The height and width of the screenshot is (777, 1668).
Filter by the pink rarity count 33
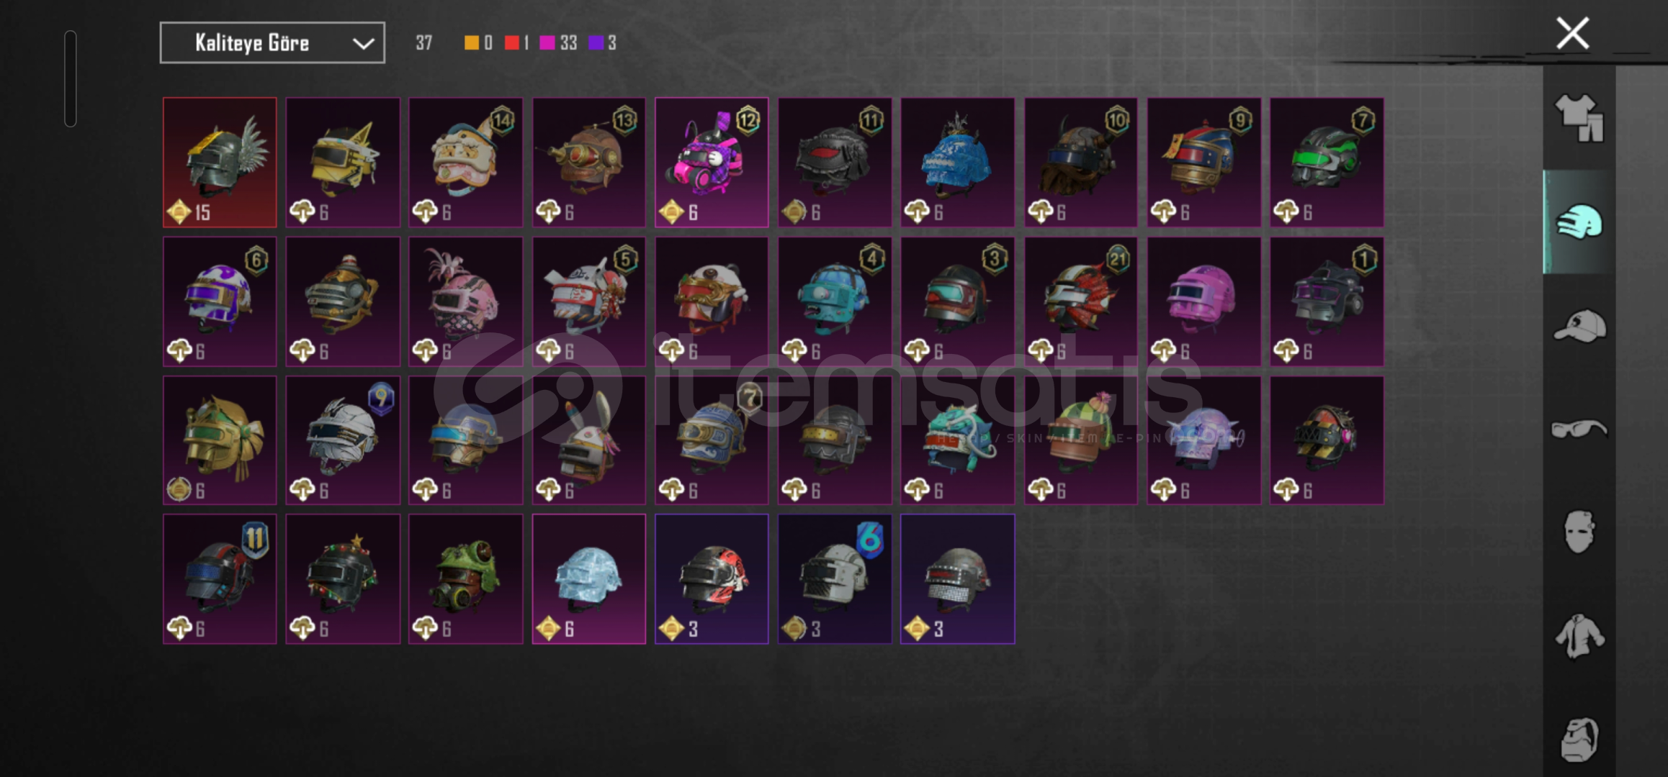pos(559,43)
